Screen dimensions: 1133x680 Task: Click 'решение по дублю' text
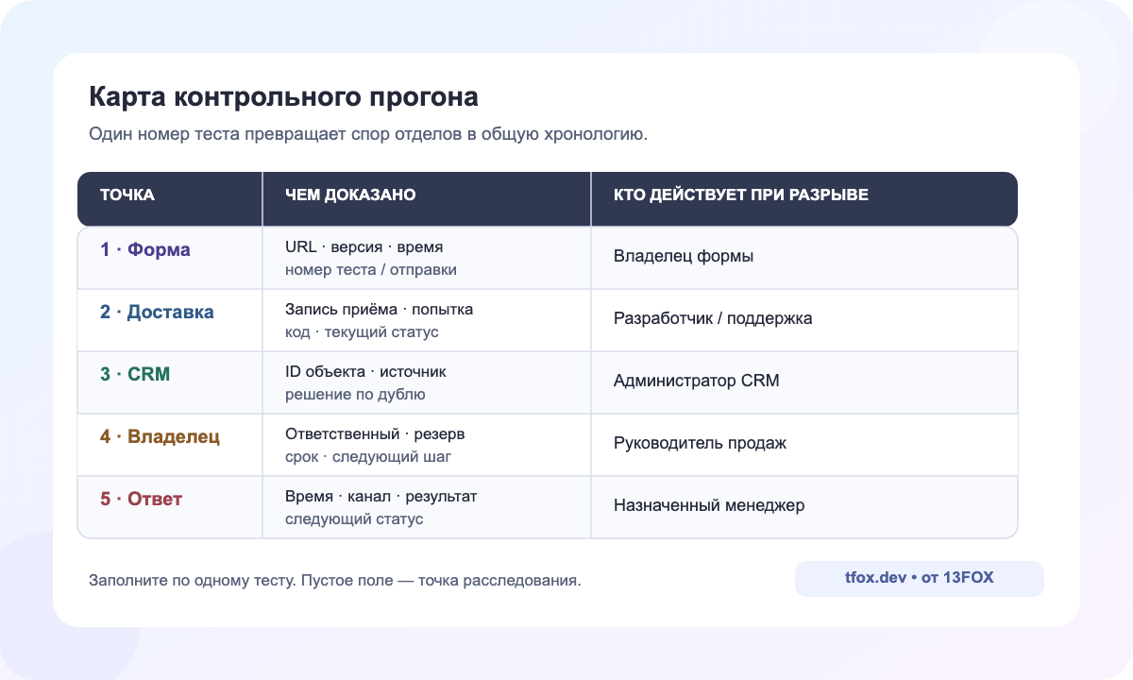click(355, 394)
